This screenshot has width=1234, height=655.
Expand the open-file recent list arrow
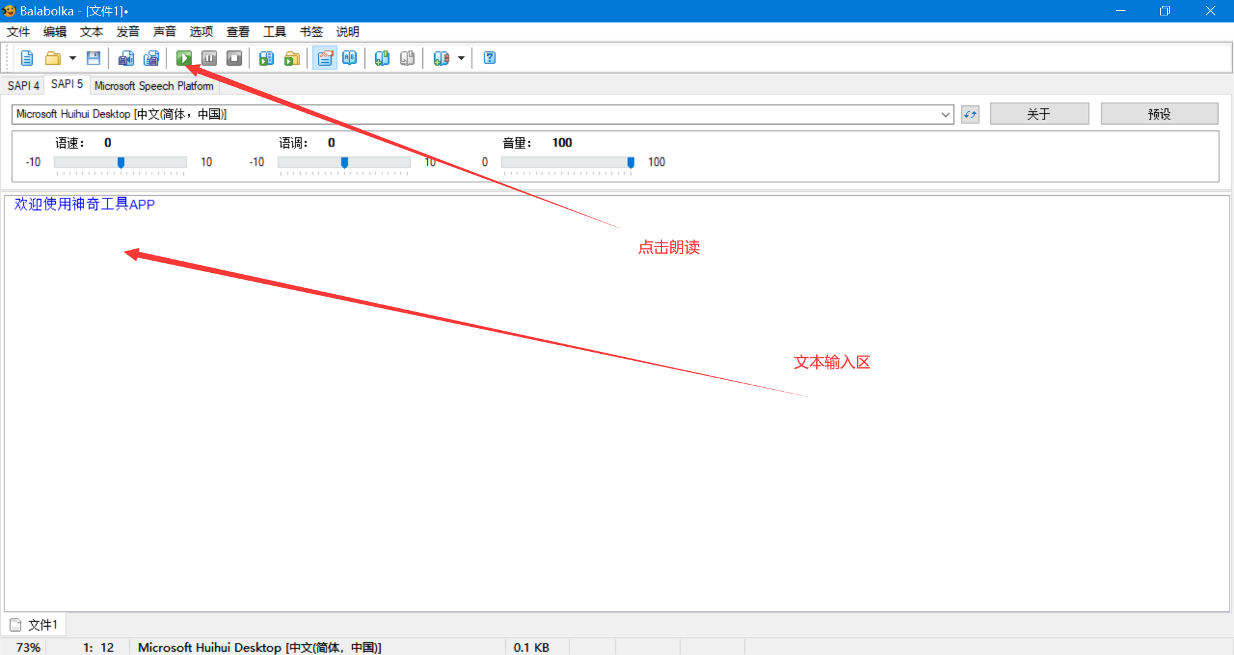[73, 58]
